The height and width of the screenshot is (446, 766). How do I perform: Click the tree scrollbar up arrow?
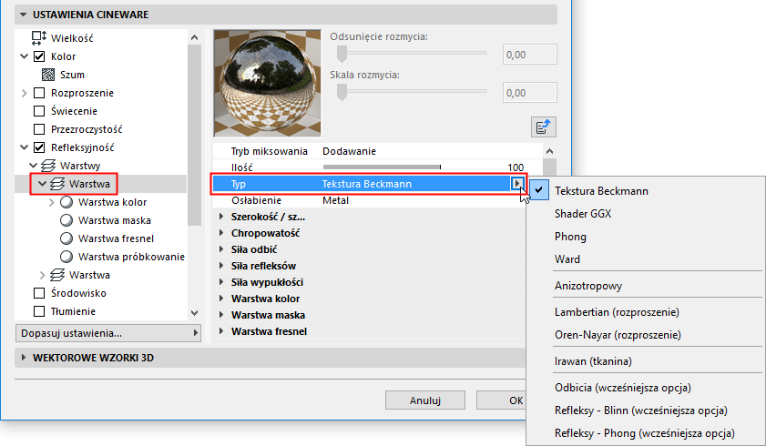coord(194,37)
